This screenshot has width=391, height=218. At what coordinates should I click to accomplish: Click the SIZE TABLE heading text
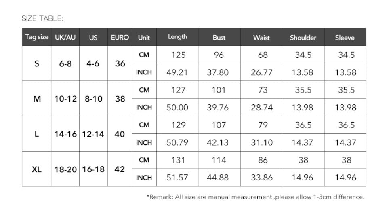point(42,18)
